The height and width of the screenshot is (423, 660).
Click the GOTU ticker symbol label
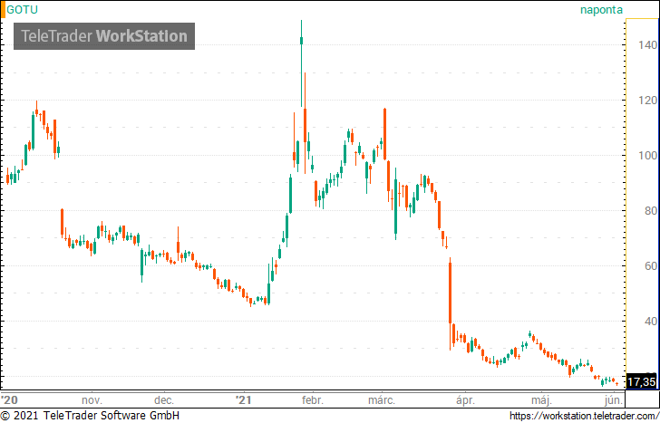(x=22, y=10)
